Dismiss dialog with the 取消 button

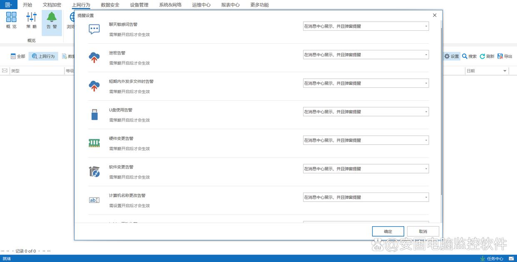pos(423,232)
